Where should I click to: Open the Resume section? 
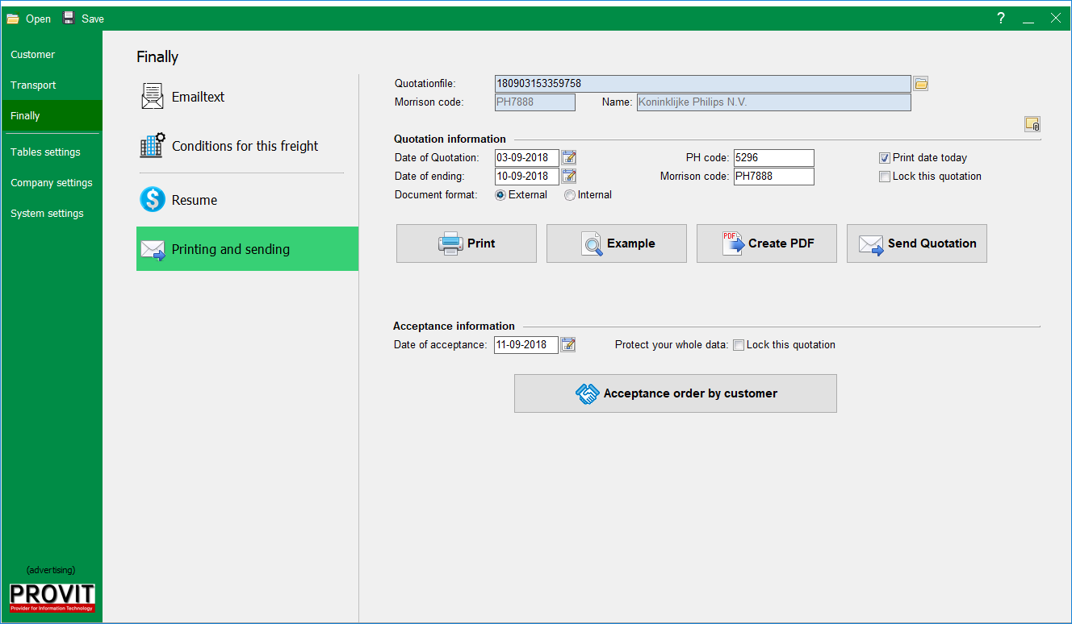(x=194, y=200)
